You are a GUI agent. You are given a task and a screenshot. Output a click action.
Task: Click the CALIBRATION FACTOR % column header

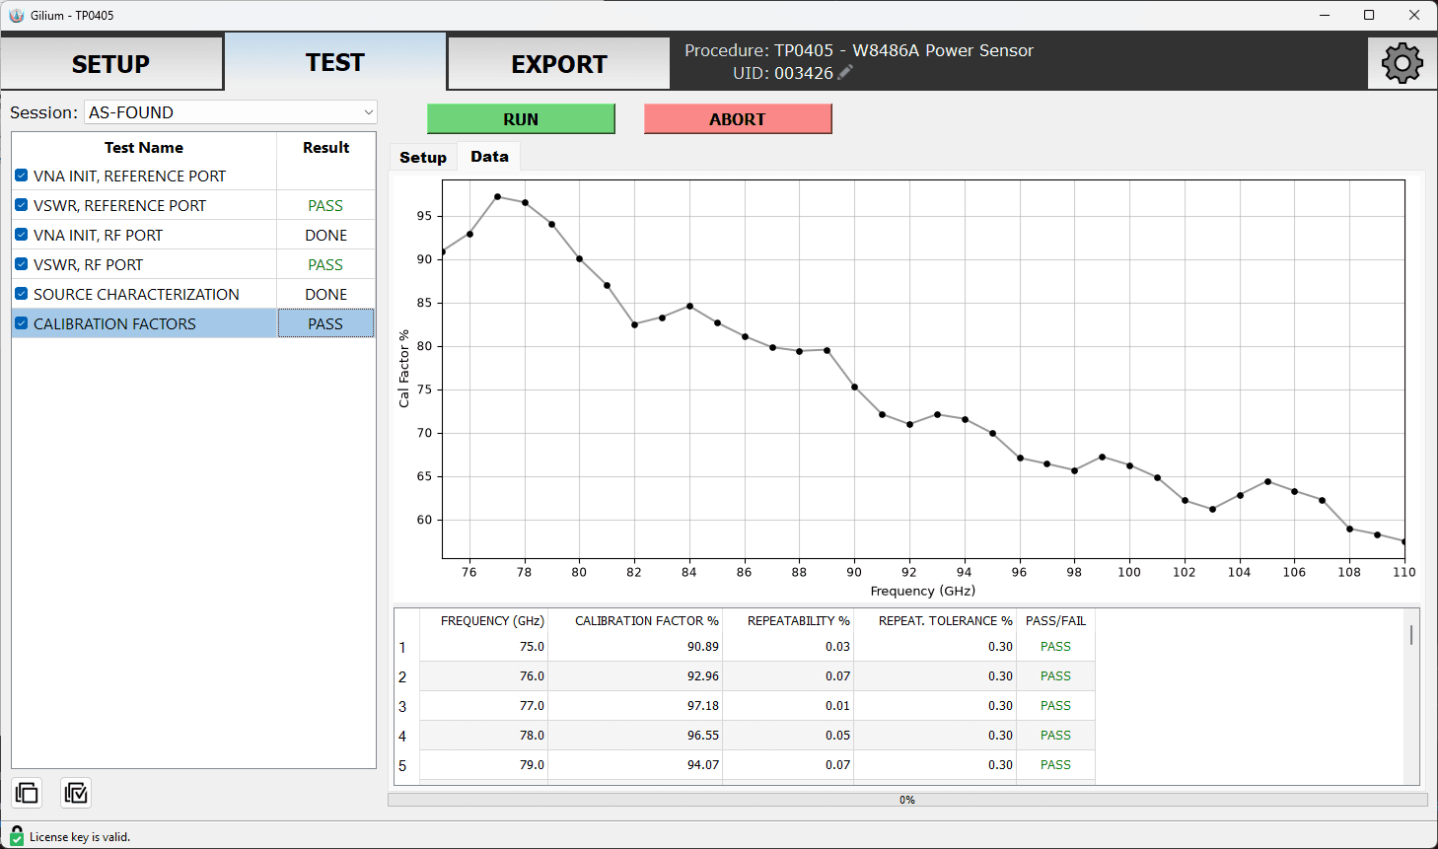pos(635,621)
